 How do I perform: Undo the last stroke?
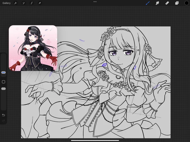[4, 115]
